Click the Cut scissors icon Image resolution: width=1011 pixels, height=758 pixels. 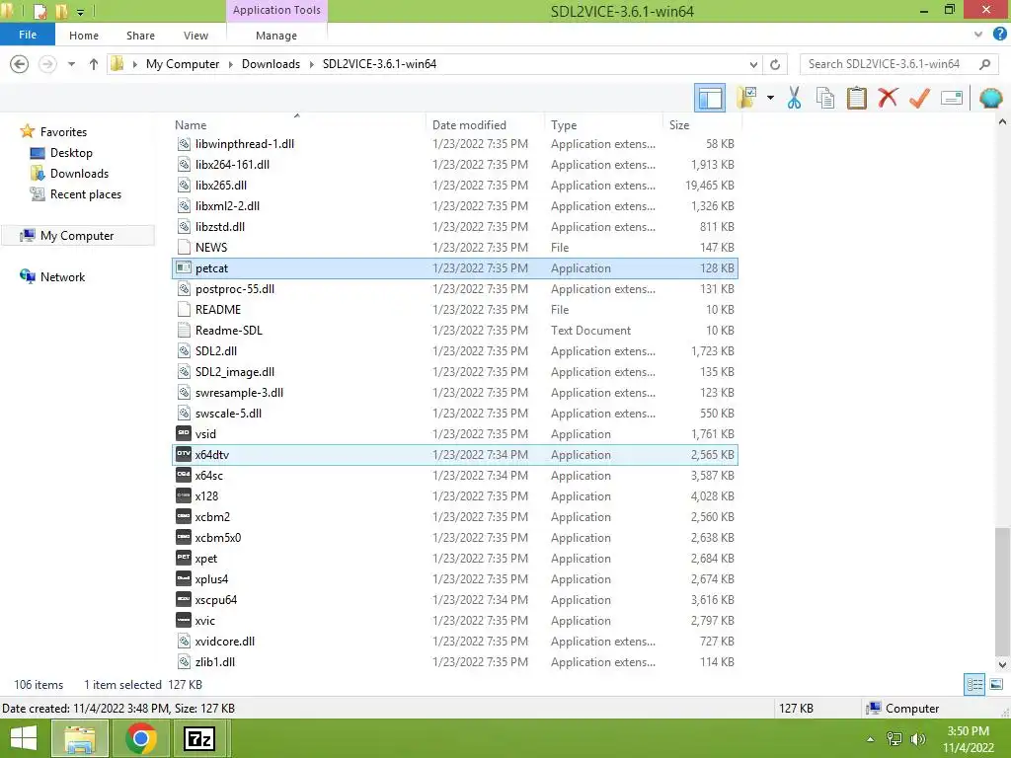point(795,98)
